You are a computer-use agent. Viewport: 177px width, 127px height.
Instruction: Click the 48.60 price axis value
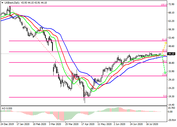171,46
